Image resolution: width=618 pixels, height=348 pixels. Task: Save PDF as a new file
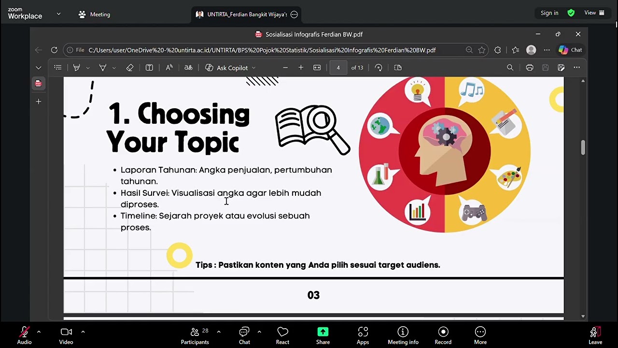[x=561, y=68]
